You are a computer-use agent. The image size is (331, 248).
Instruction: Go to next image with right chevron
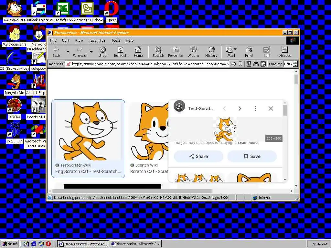[x=240, y=108]
